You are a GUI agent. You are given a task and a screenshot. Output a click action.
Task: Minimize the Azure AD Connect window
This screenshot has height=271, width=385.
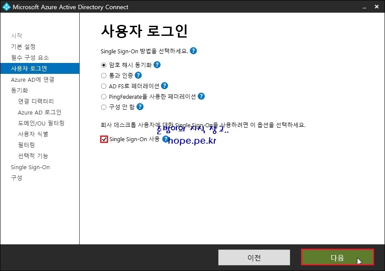point(364,7)
